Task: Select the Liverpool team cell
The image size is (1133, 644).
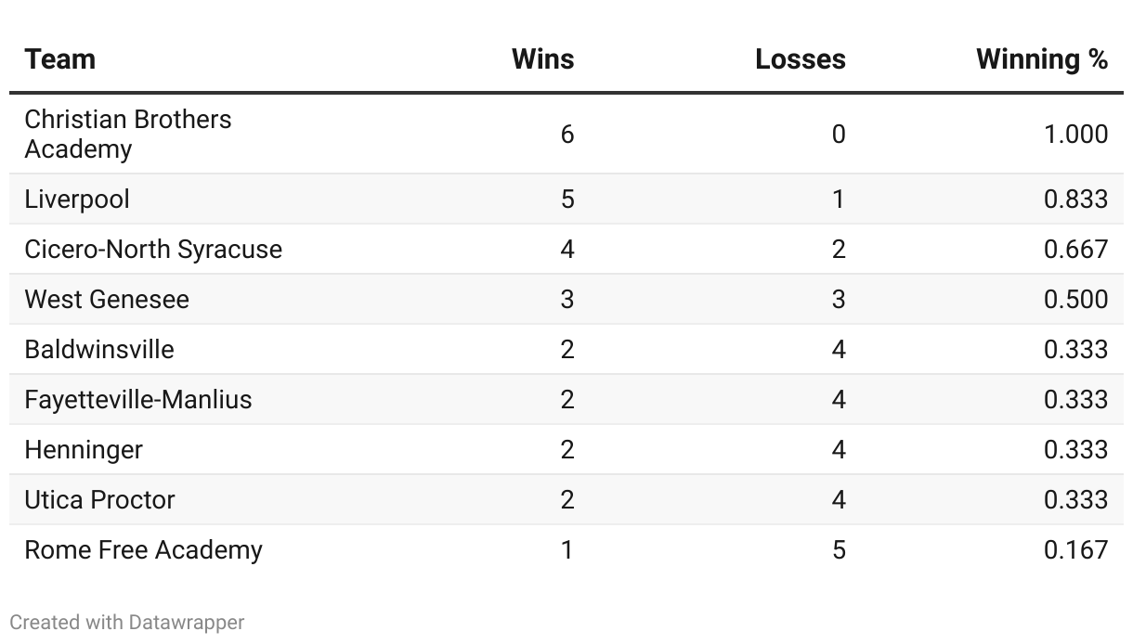Action: [77, 200]
